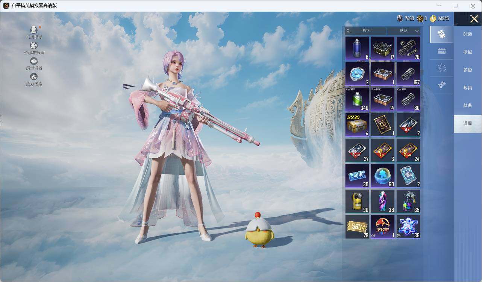Select the ID card item with count 1
Viewport: 482px width, 282px height.
click(x=383, y=125)
